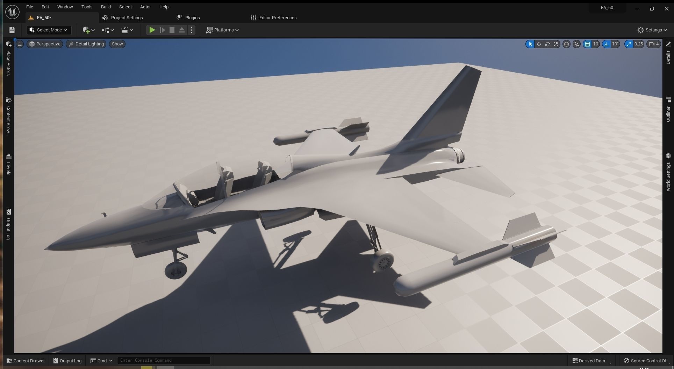Open the Details panel pencil icon

tap(668, 44)
